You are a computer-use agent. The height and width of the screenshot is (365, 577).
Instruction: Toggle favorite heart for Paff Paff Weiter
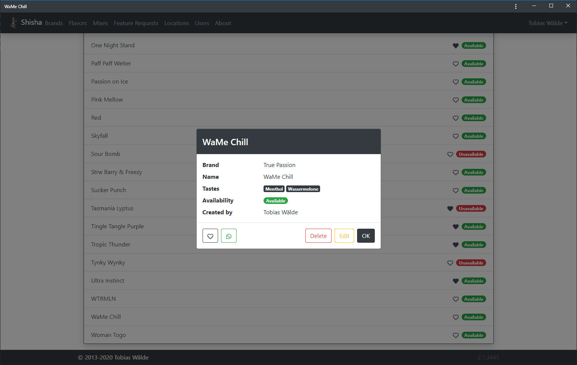click(x=456, y=64)
